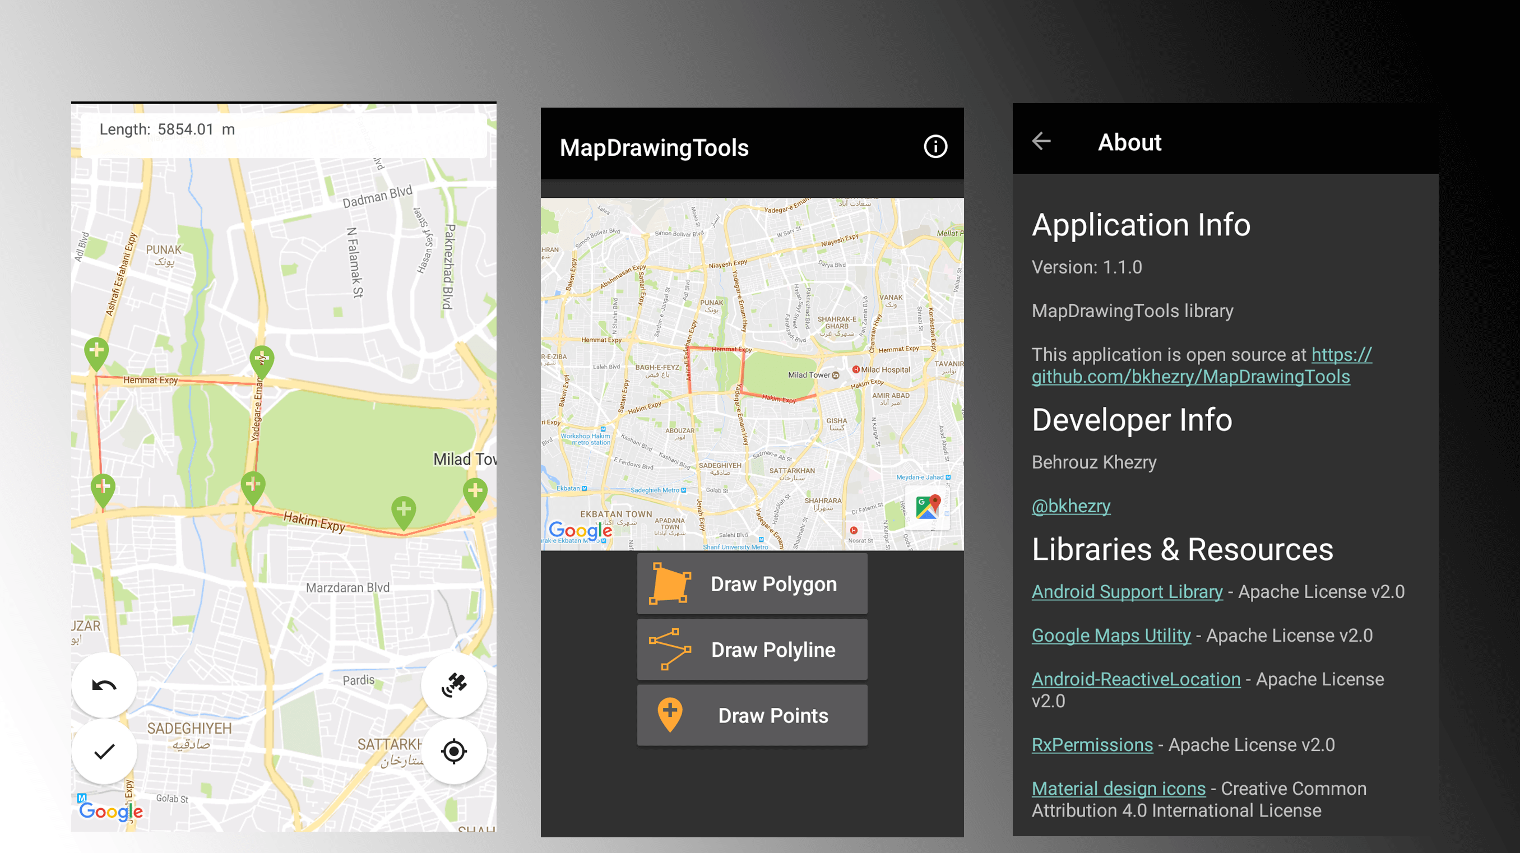Viewport: 1520px width, 853px height.
Task: Open Google Maps Utility link
Action: click(1110, 636)
